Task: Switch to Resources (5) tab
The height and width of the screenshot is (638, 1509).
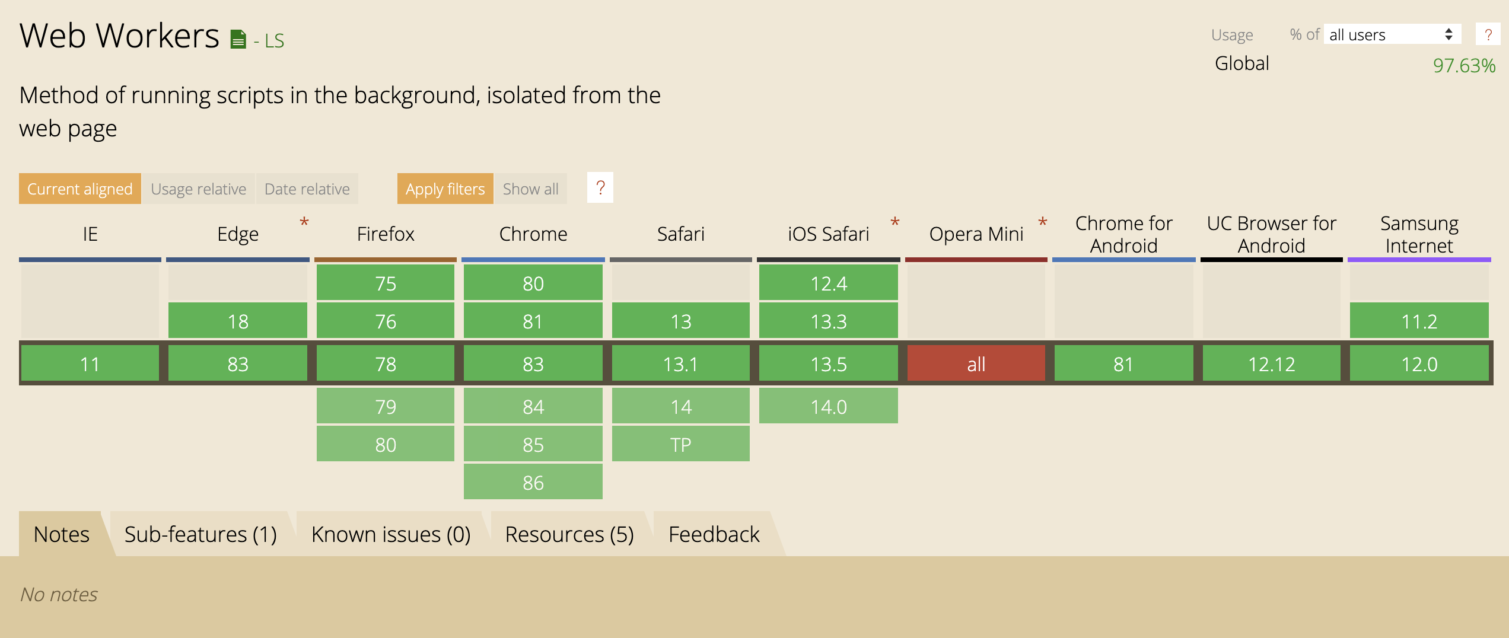Action: [569, 534]
